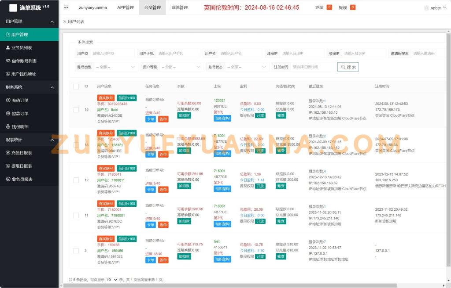The image size is (451, 288).
Task: Open 钱包明细 in the sidebar
Action: coord(29,126)
